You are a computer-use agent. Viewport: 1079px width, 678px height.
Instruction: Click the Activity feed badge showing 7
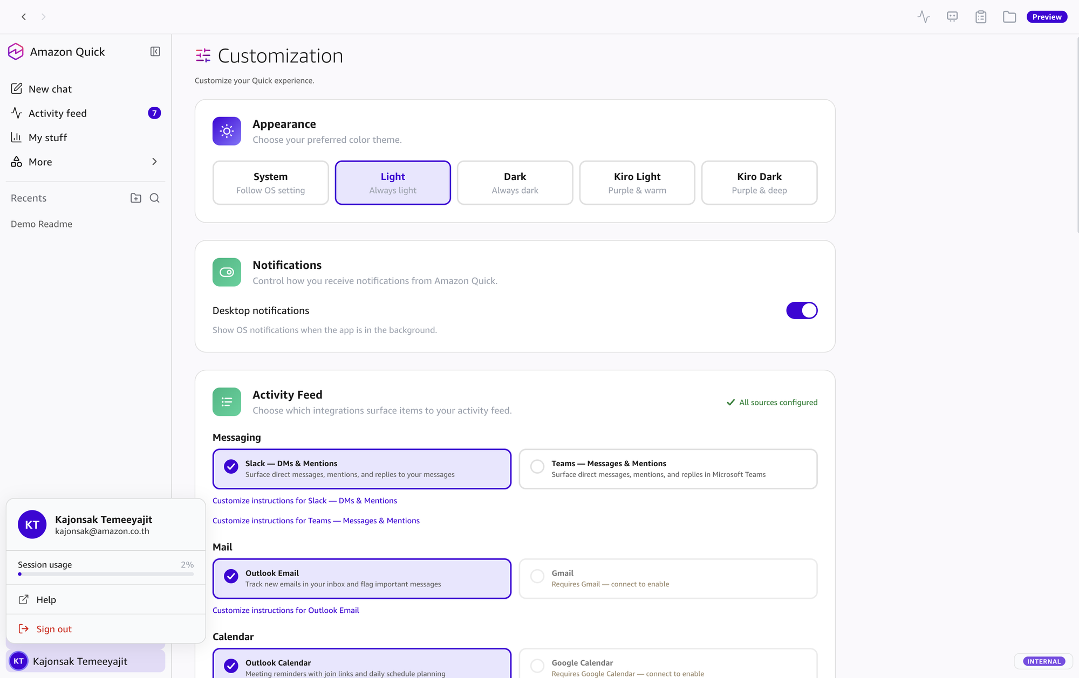click(x=154, y=113)
